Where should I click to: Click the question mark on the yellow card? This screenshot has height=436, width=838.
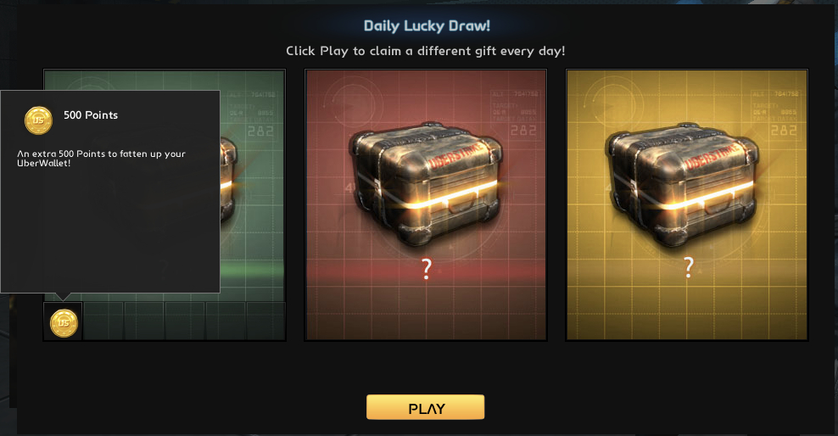pyautogui.click(x=689, y=267)
